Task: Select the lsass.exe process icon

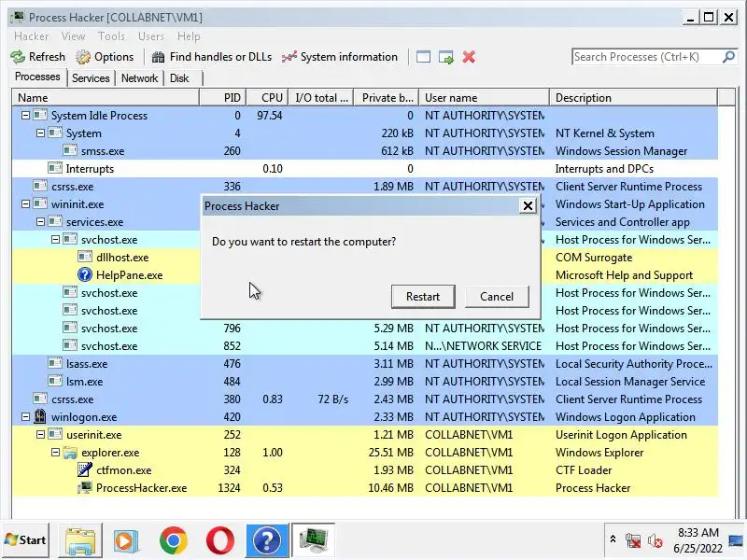Action: [55, 363]
